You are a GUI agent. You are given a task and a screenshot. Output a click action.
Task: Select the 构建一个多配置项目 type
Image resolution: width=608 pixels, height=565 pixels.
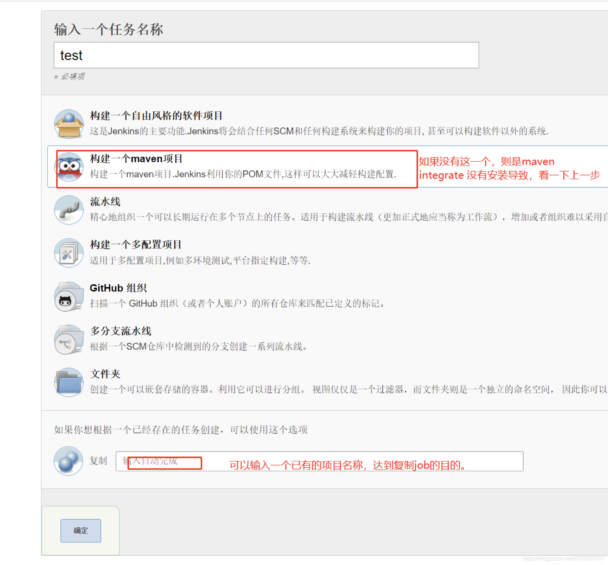[136, 244]
